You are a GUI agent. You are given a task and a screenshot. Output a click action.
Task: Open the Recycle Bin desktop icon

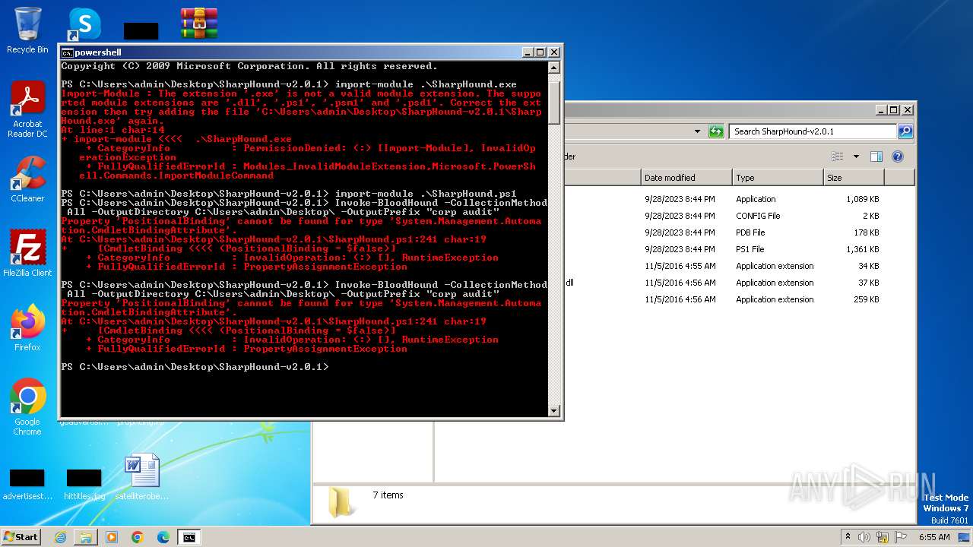pyautogui.click(x=27, y=30)
